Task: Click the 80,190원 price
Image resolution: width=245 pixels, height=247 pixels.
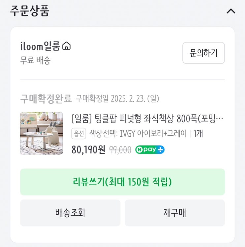Action: [88, 150]
